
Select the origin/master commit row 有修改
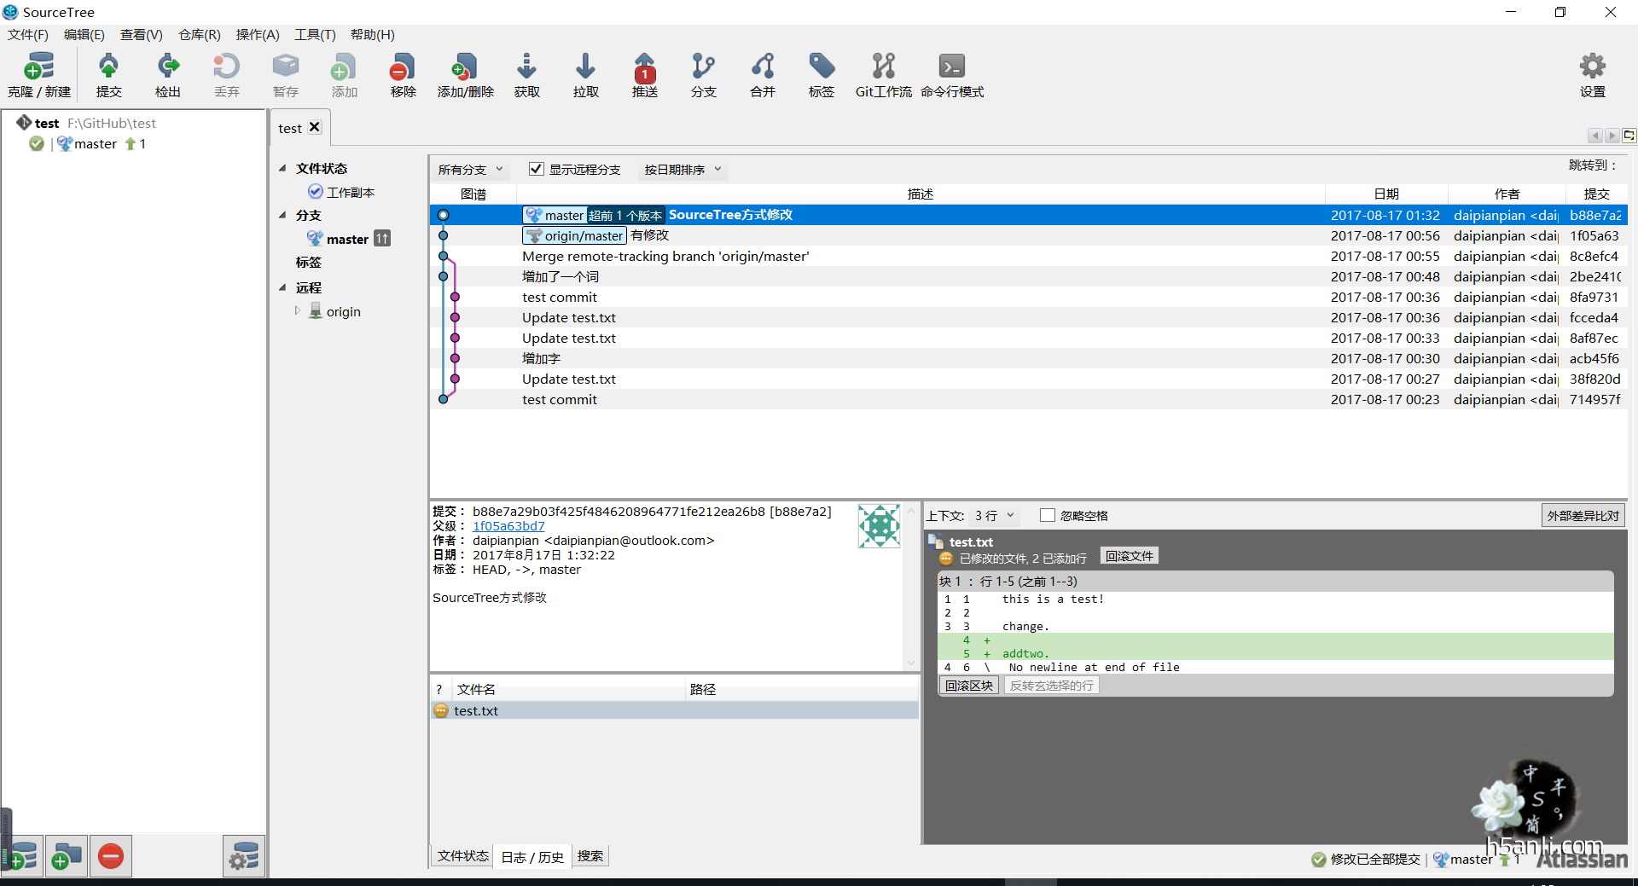(1028, 235)
